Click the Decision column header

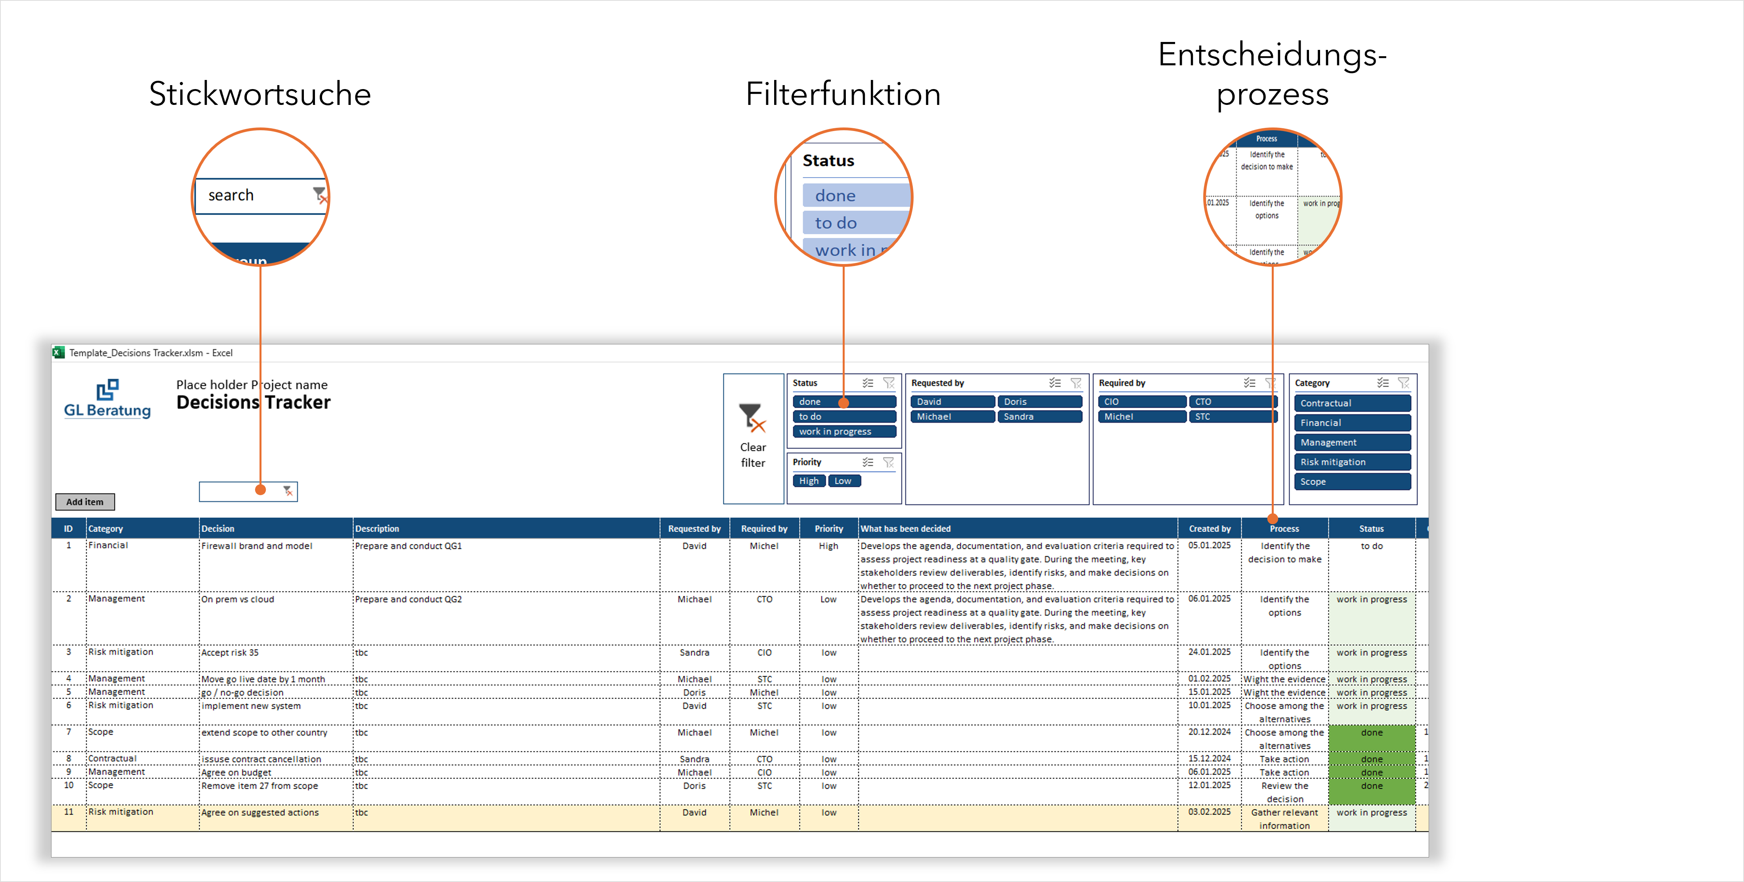coord(276,529)
